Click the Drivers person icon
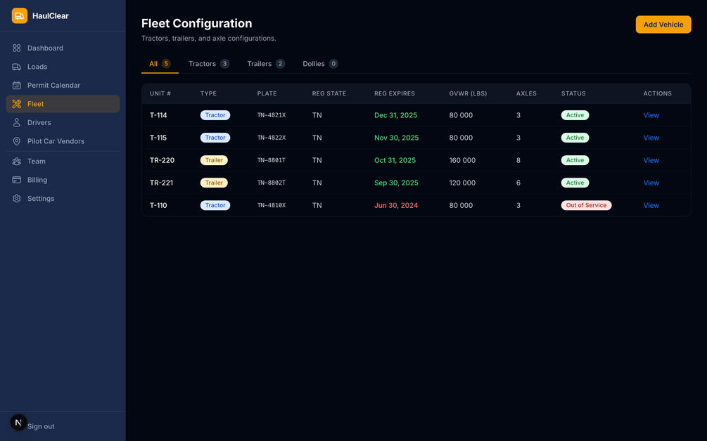707x441 pixels. (17, 122)
